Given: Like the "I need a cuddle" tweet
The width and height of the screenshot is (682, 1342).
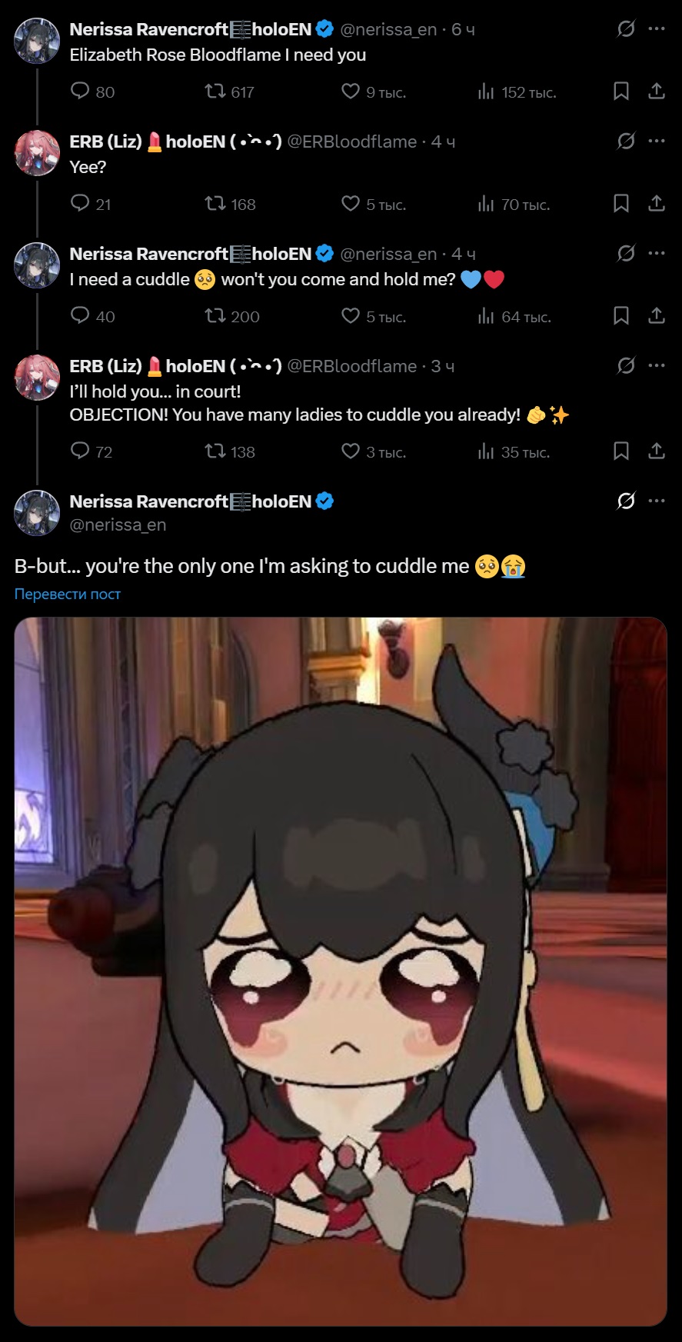Looking at the screenshot, I should pyautogui.click(x=373, y=316).
